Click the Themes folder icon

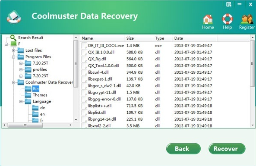[x=28, y=95]
